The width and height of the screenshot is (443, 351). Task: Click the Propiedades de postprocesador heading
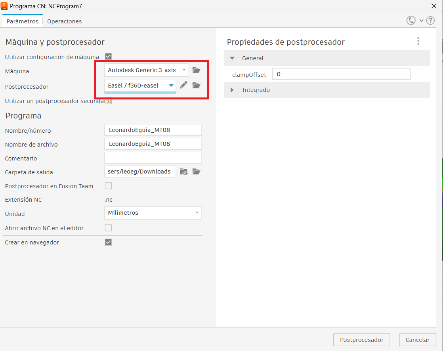click(x=286, y=42)
